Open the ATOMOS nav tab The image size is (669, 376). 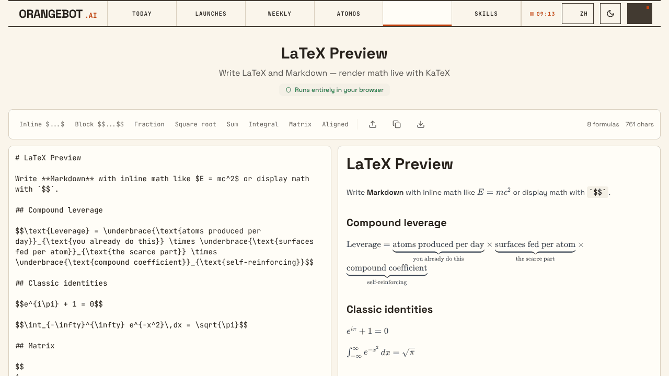(x=349, y=14)
